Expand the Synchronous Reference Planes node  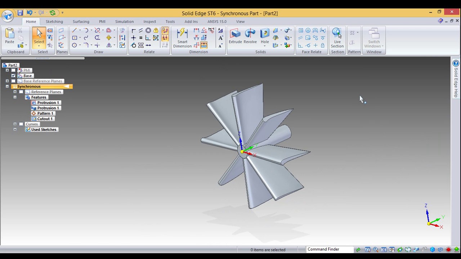tap(15, 92)
